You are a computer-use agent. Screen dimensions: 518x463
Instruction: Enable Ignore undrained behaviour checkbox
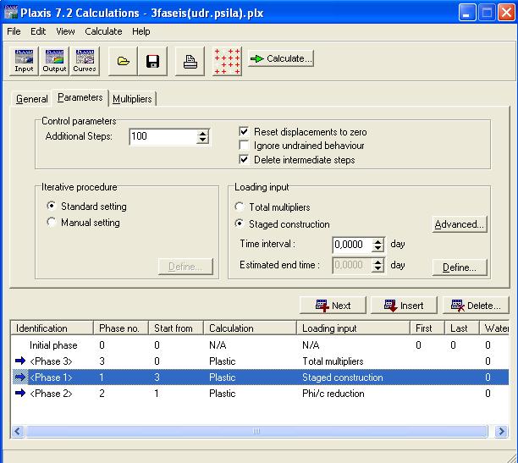point(244,145)
